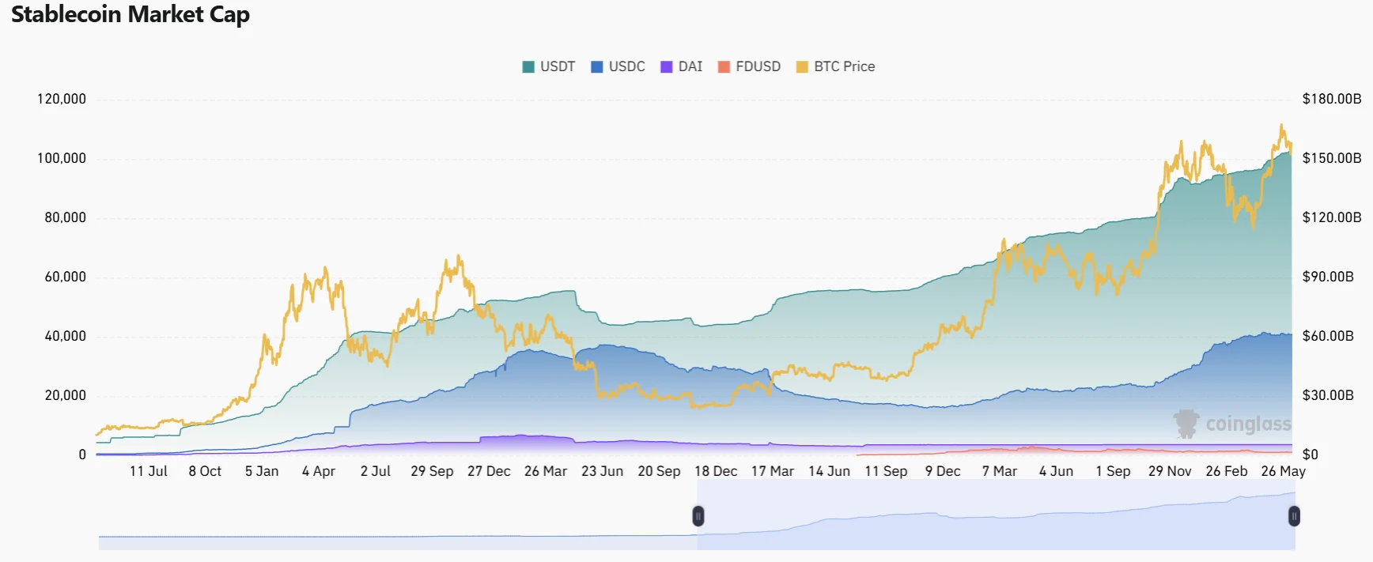Image resolution: width=1373 pixels, height=562 pixels.
Task: Click the 9 Dec date label
Action: (943, 471)
